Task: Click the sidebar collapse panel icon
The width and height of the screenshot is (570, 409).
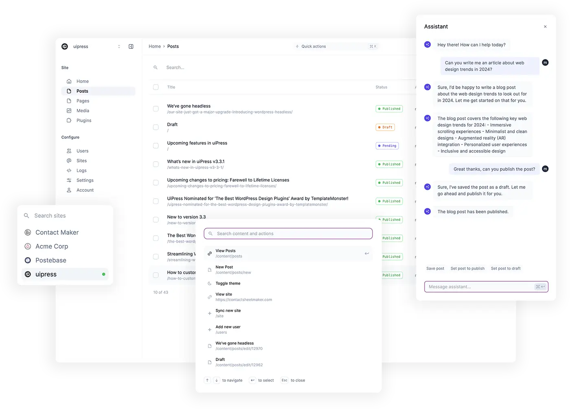Action: (131, 46)
